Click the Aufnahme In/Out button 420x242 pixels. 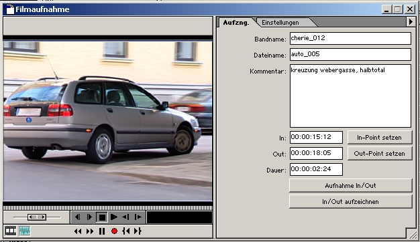point(351,185)
